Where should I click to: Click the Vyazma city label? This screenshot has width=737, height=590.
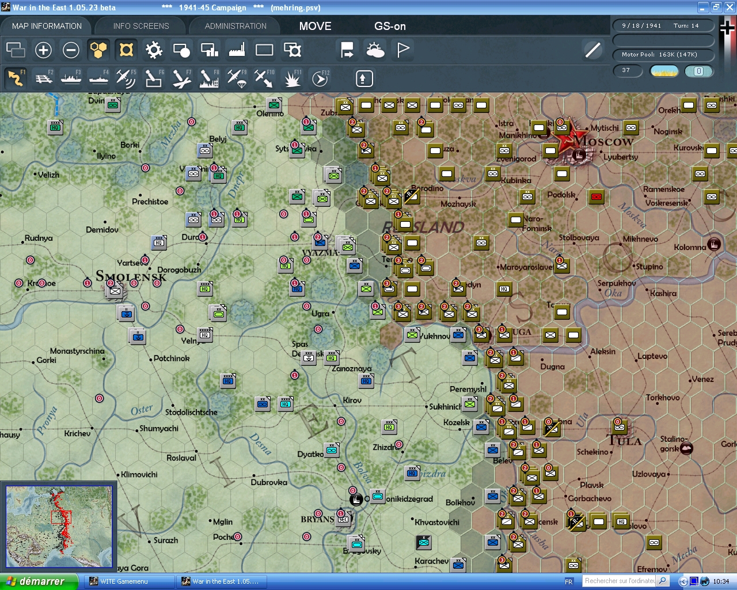click(320, 253)
